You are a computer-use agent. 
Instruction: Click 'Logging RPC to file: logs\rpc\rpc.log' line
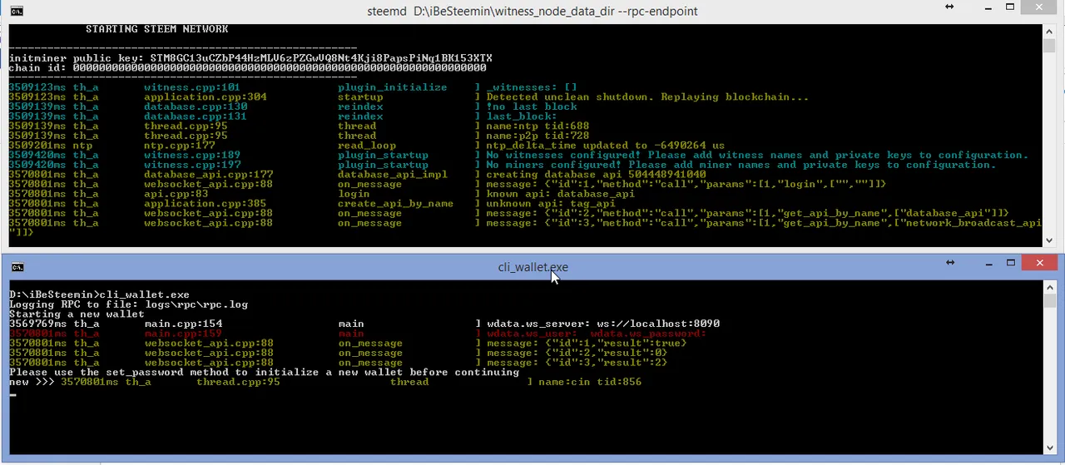tap(128, 304)
